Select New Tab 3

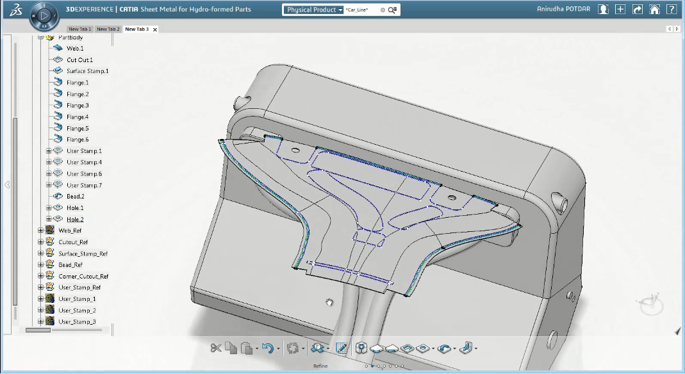[x=136, y=29]
